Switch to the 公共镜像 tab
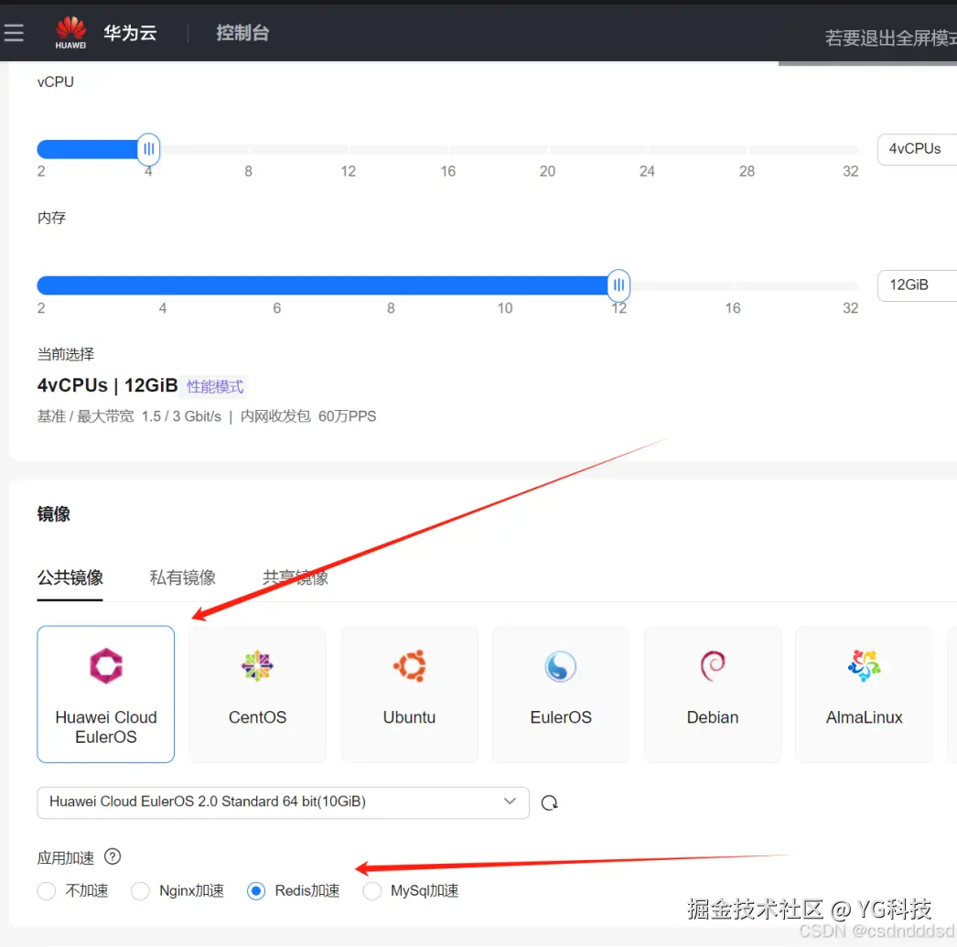This screenshot has height=947, width=957. click(70, 577)
